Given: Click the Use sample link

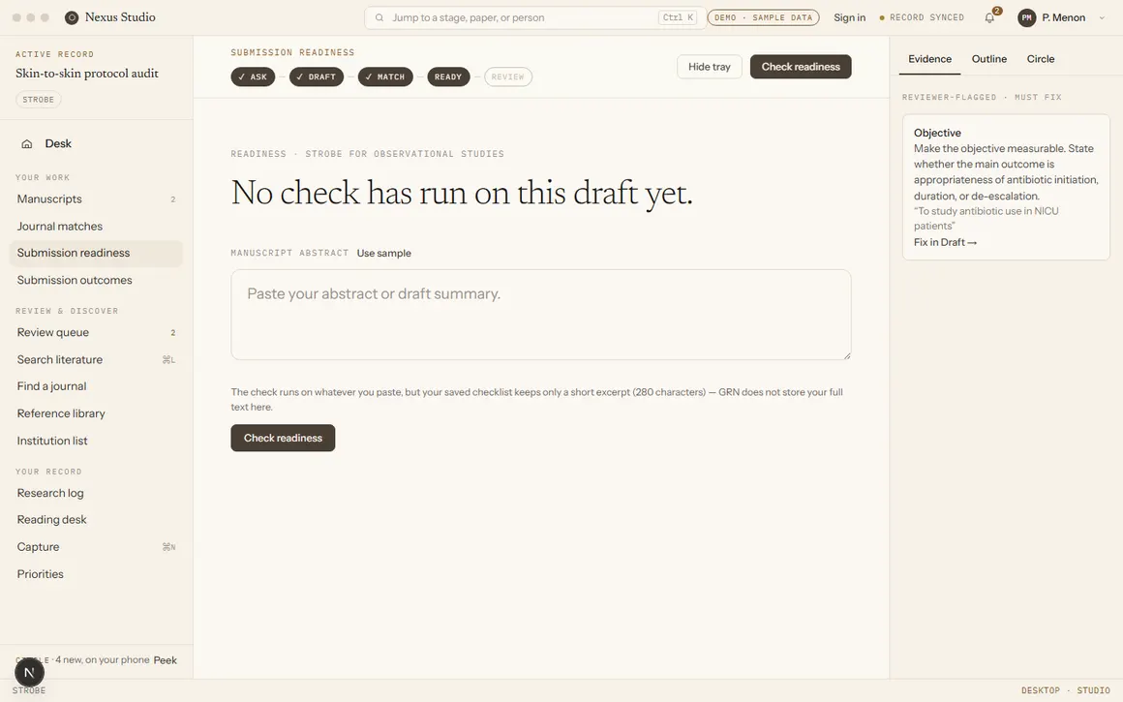Looking at the screenshot, I should 384,253.
